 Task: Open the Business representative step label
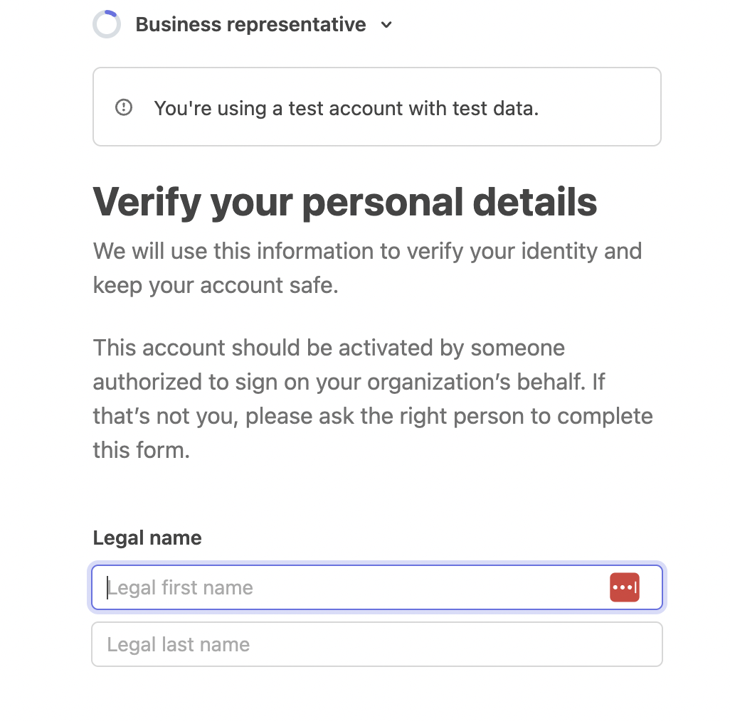(x=250, y=24)
